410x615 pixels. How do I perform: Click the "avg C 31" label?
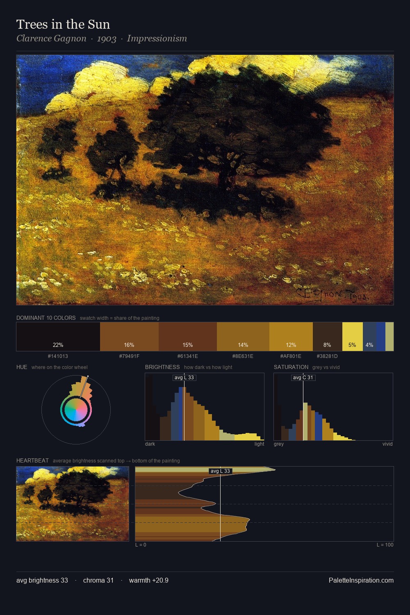pyautogui.click(x=303, y=378)
